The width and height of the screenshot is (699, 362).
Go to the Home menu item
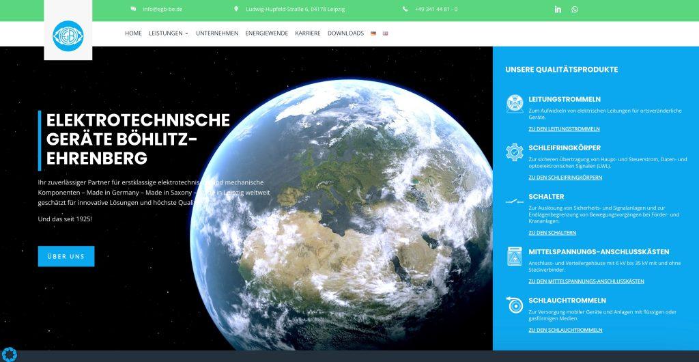point(133,33)
